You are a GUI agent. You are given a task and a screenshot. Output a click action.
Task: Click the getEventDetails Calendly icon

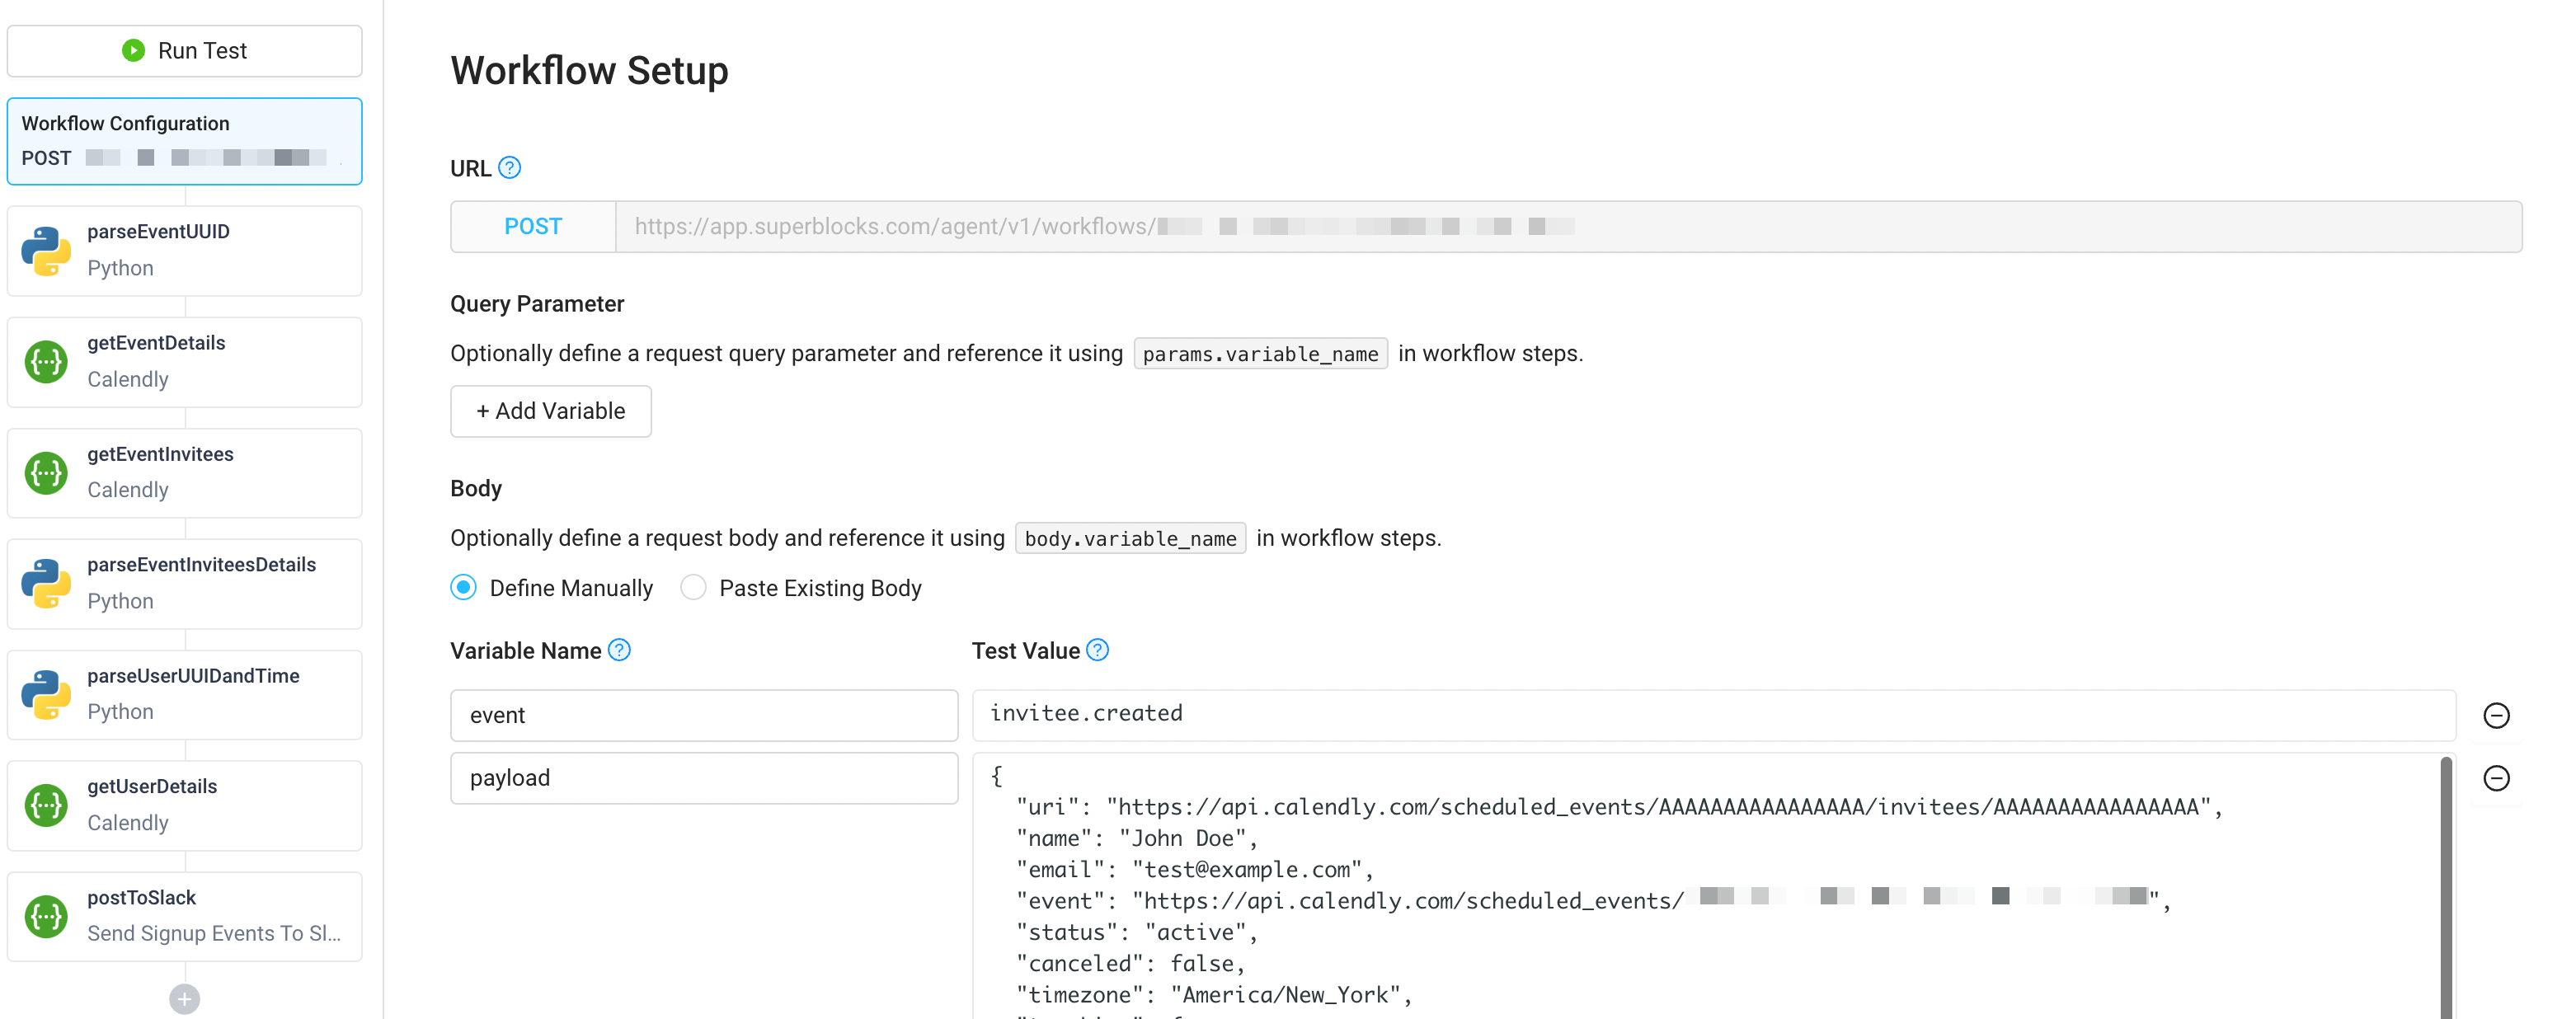(x=45, y=361)
